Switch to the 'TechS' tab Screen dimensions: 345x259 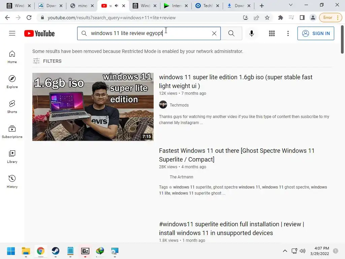pos(207,6)
